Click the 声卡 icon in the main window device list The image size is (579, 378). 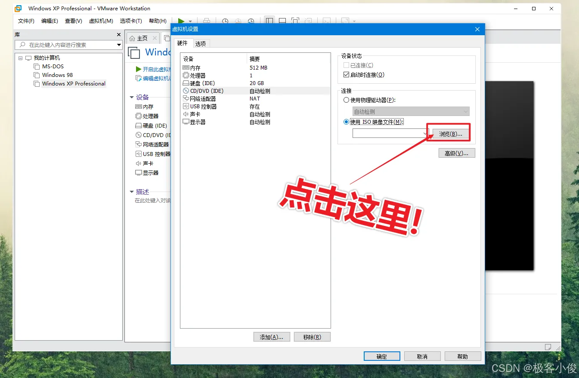point(139,163)
